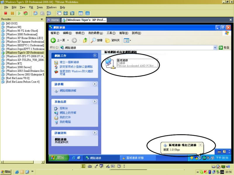234x175 pixels.
Task: Click the Up folder icon in the guest toolbar
Action: click(85, 40)
